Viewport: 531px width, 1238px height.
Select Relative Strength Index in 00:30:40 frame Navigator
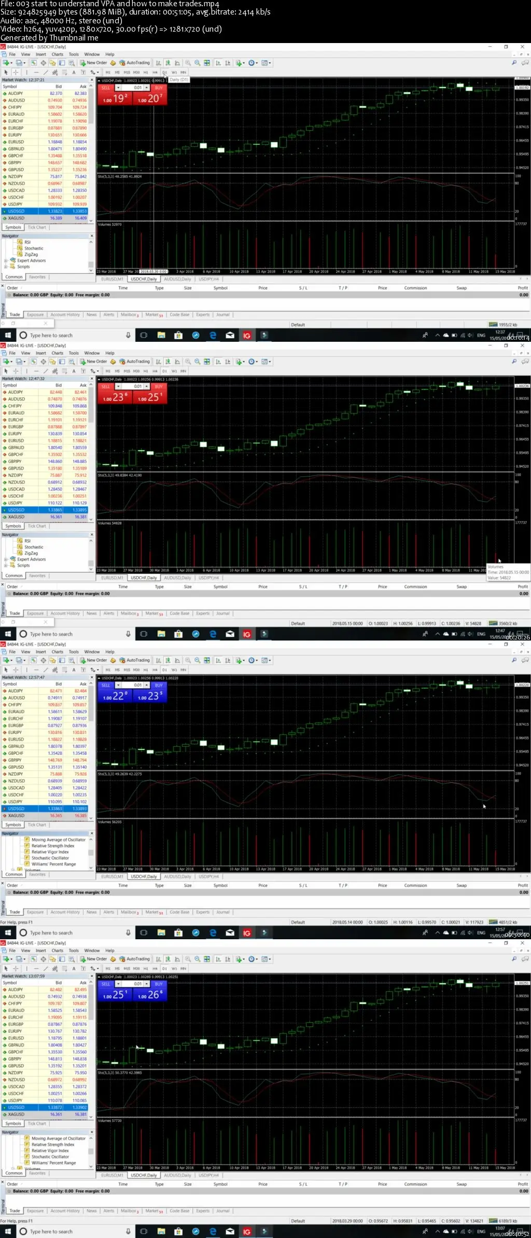[x=52, y=846]
